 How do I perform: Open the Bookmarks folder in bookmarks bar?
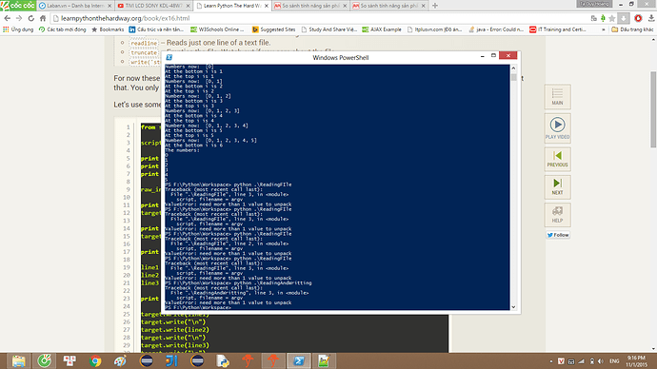tap(108, 29)
